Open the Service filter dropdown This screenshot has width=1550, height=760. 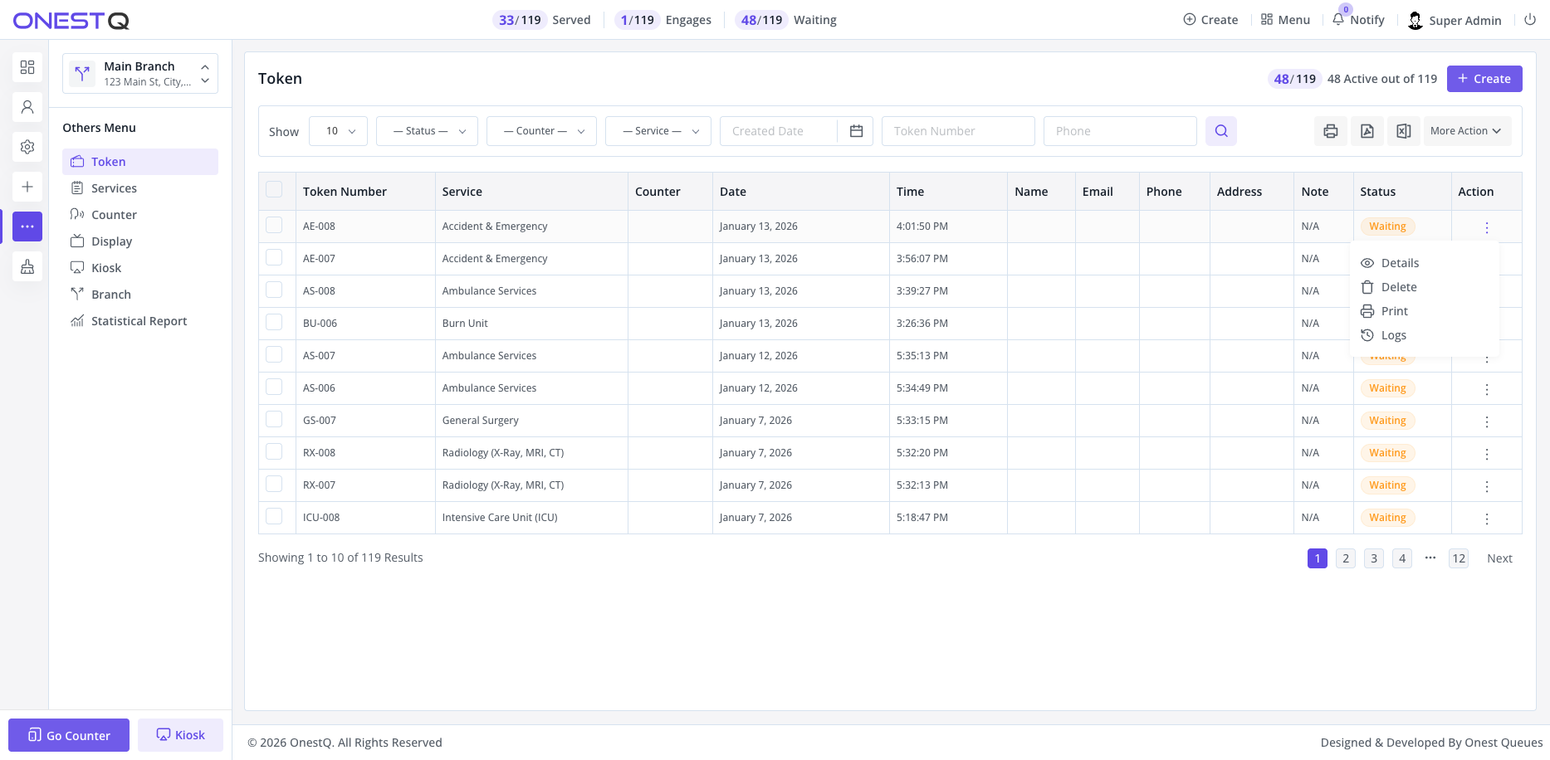(658, 131)
